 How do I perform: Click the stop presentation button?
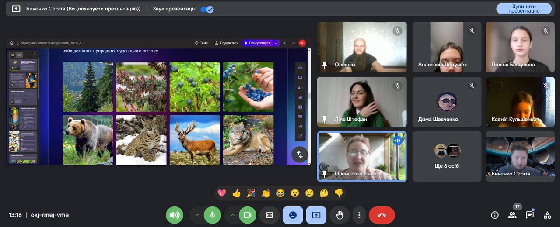(524, 9)
